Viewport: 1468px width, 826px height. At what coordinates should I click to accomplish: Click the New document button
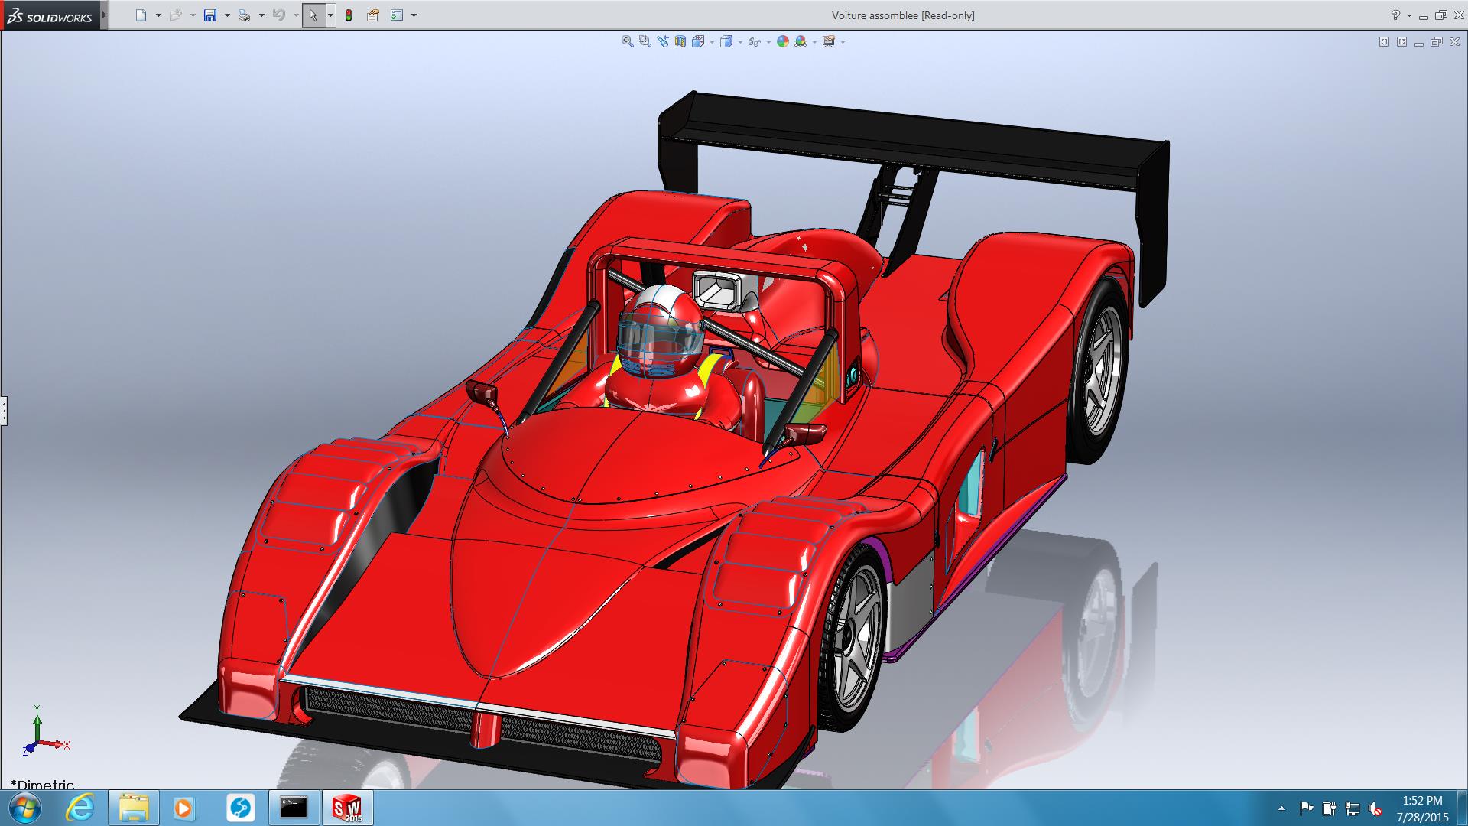pos(141,15)
